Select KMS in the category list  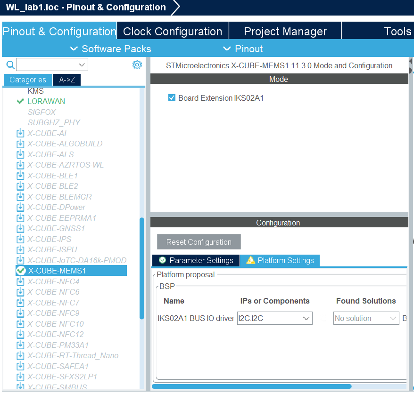point(35,91)
